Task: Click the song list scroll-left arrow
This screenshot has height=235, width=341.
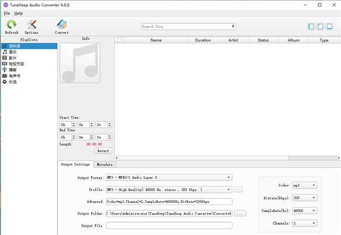Action: [117, 158]
